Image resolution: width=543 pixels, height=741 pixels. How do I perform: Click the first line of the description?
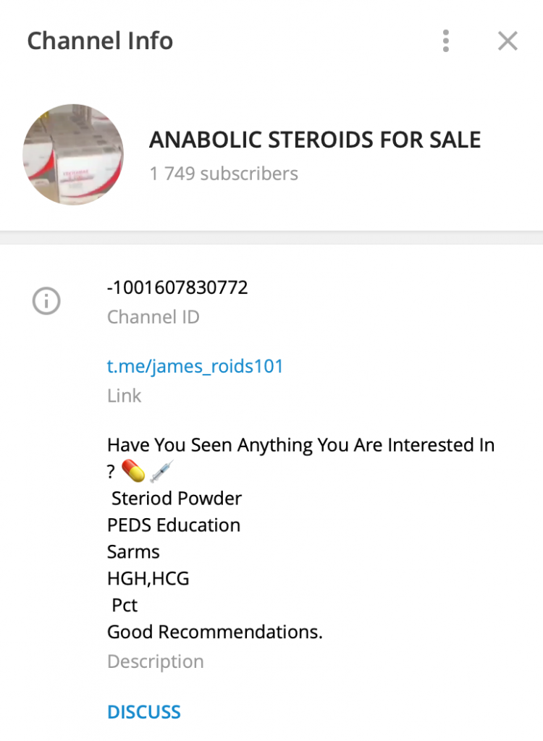click(x=301, y=445)
